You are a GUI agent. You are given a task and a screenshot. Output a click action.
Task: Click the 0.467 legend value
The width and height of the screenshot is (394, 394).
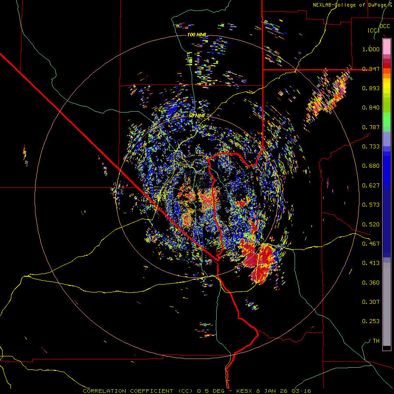click(x=371, y=244)
